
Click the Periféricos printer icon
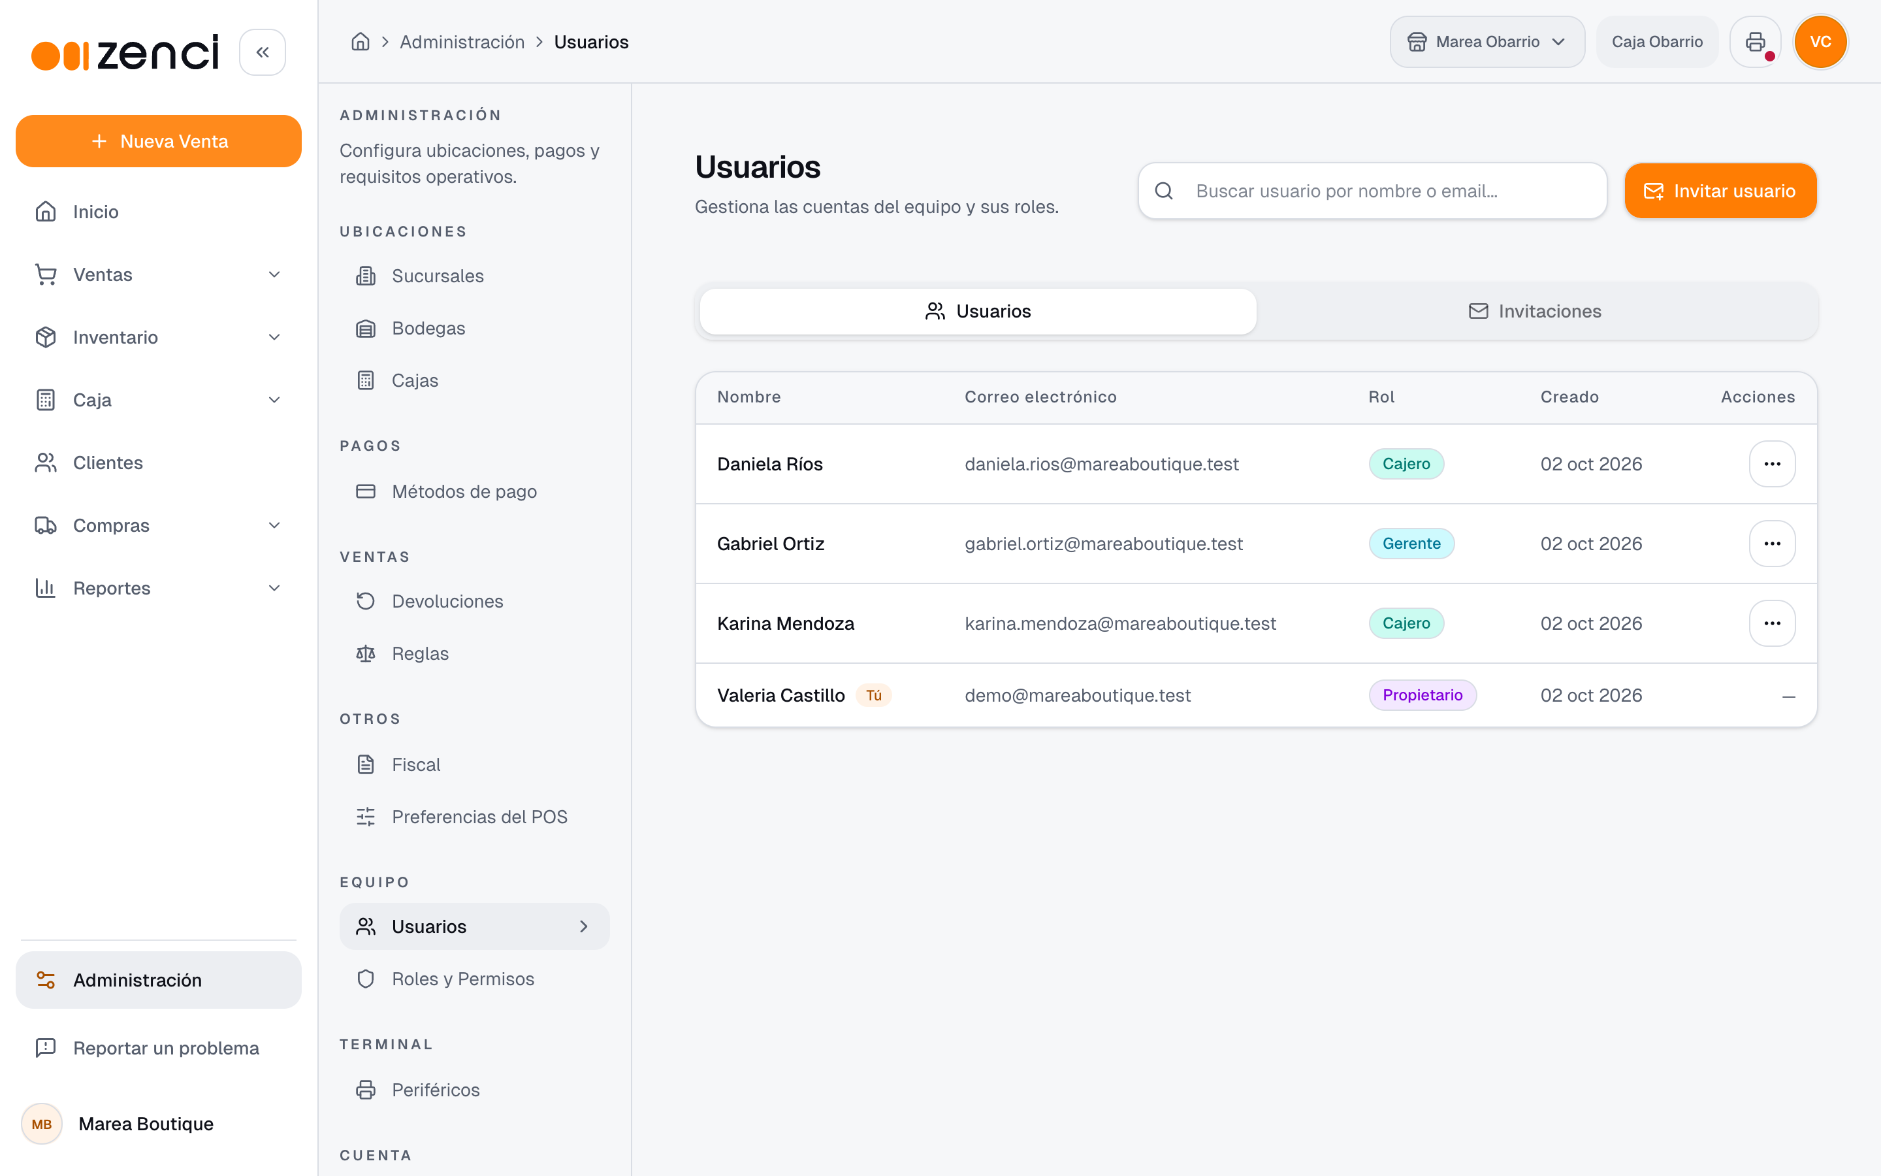[x=365, y=1090]
